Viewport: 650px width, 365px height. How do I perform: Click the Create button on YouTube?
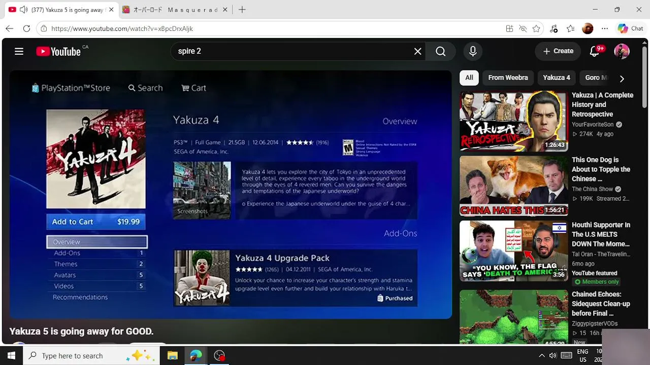pos(558,51)
